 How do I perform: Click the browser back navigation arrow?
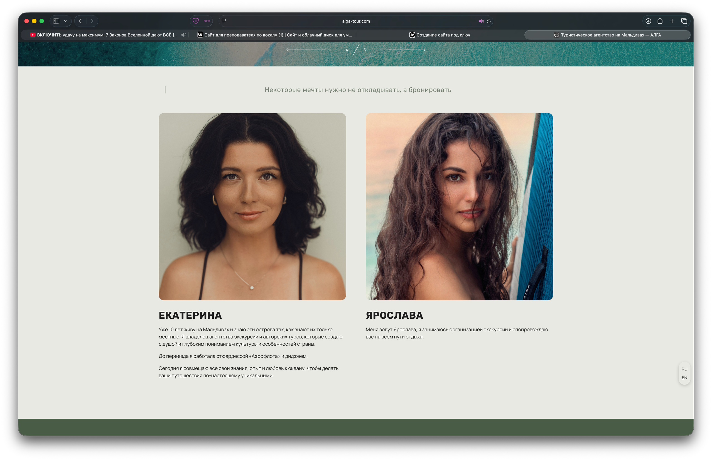(80, 21)
